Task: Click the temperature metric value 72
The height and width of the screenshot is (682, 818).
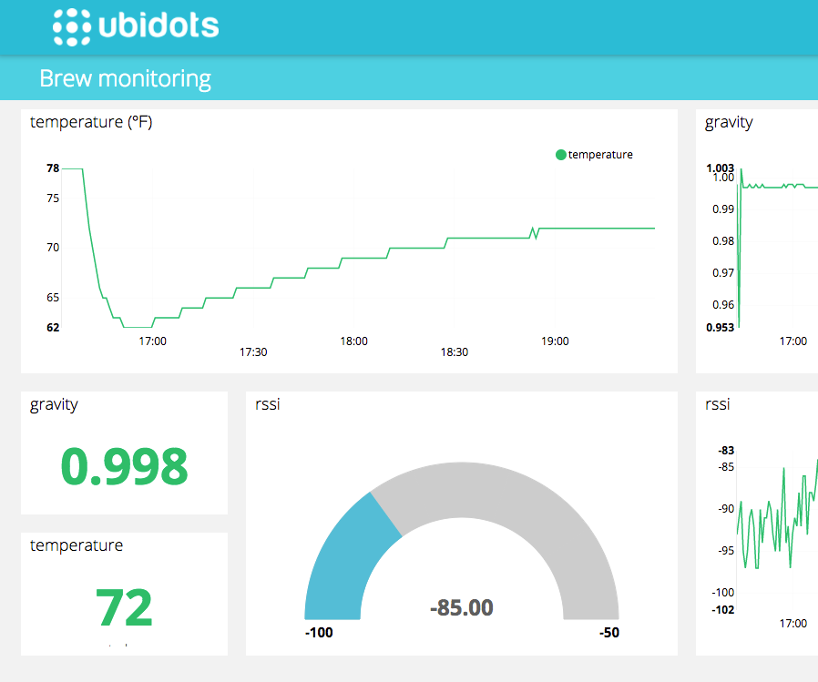Action: click(123, 606)
